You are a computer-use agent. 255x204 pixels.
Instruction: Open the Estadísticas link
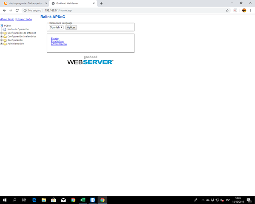coord(57,41)
